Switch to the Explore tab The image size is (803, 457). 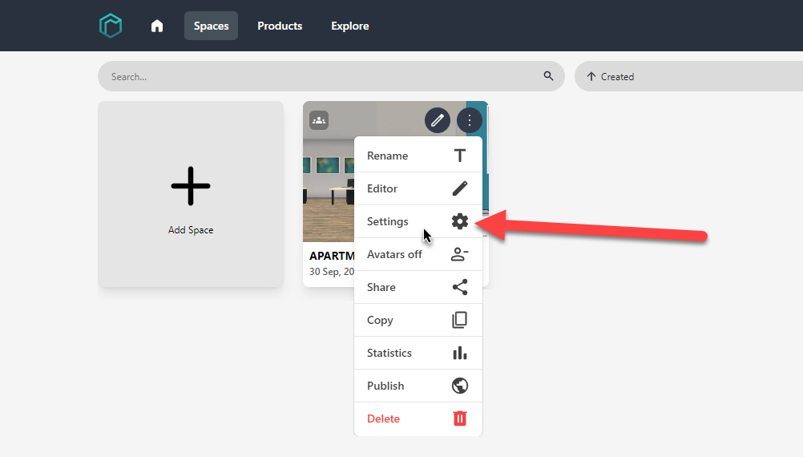[350, 26]
